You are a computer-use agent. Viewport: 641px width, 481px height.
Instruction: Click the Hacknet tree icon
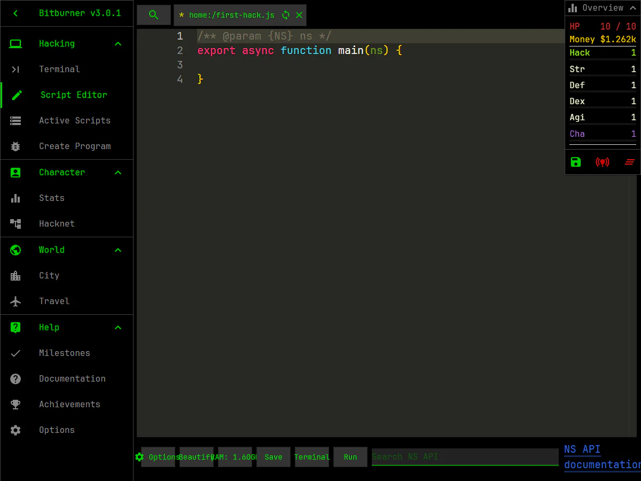[15, 224]
